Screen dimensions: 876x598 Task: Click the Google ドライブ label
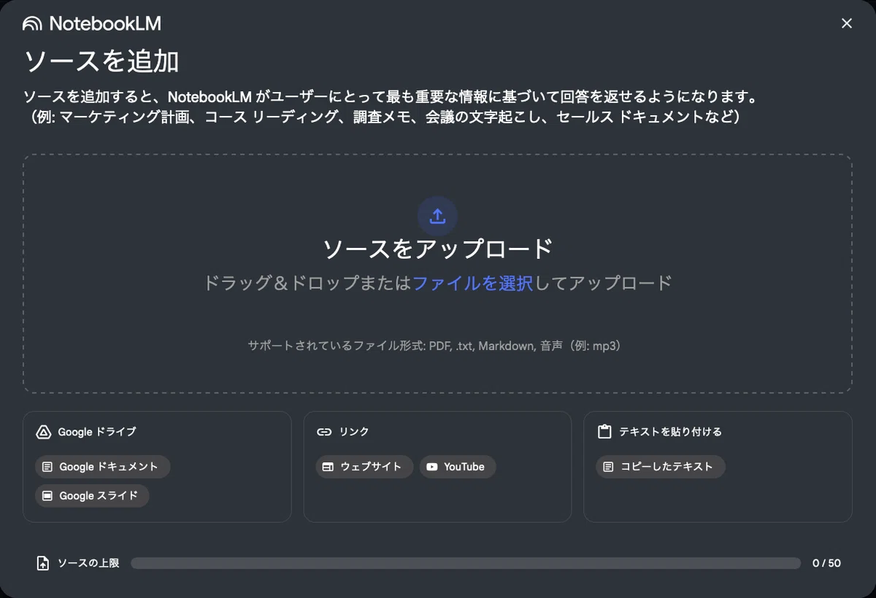97,432
